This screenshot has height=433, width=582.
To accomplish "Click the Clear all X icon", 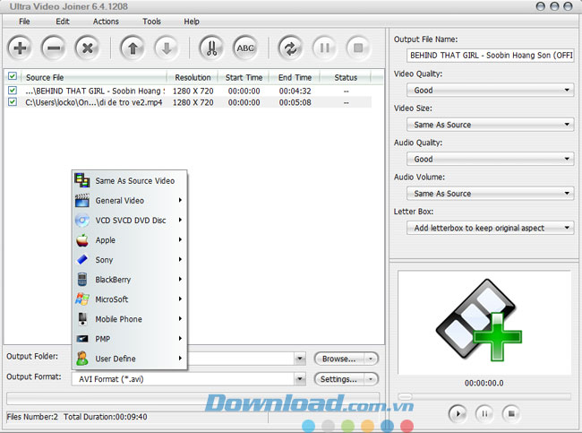I will pyautogui.click(x=87, y=48).
